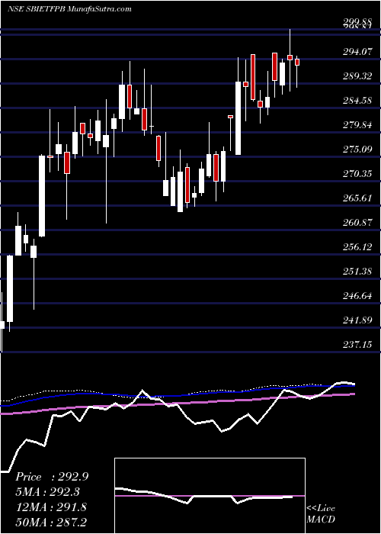381x534 pixels.
Task: Click the NSE SBIETFPB MunafaSutra.com title
Action: click(69, 9)
